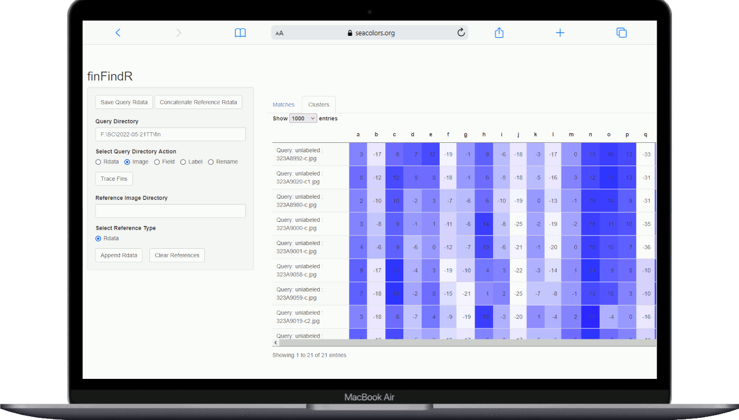
Task: Open the bookmarks book icon
Action: click(240, 33)
